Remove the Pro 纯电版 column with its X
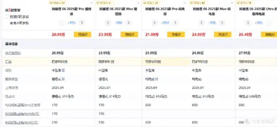The width and height of the screenshot is (277, 127). click(x=185, y=3)
